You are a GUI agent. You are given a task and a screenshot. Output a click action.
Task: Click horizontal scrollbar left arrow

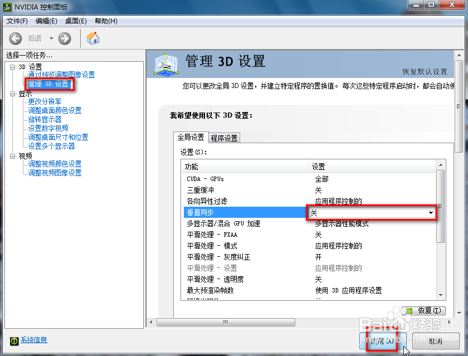(x=151, y=322)
